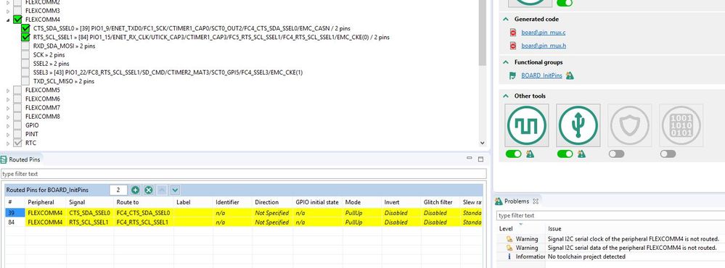Toggle the green switch above Generated code
This screenshot has height=268, width=725.
(x=565, y=3)
